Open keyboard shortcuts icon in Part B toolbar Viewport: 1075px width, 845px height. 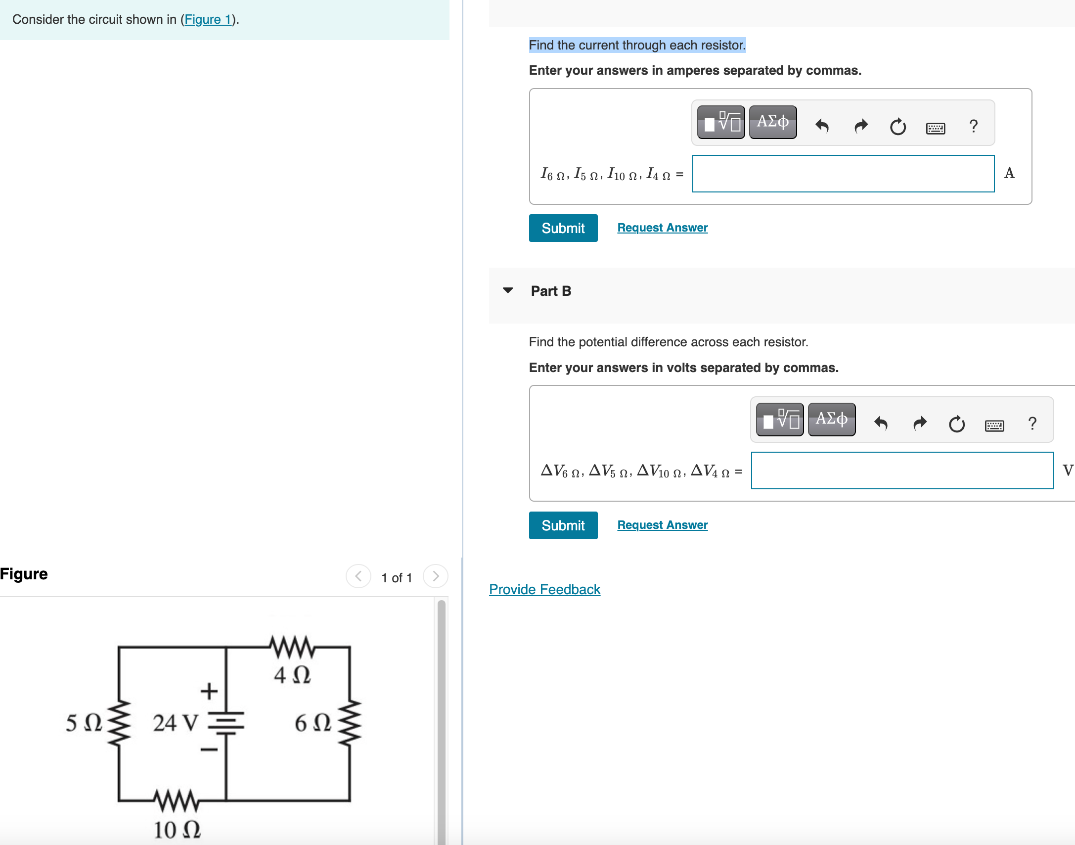(995, 424)
